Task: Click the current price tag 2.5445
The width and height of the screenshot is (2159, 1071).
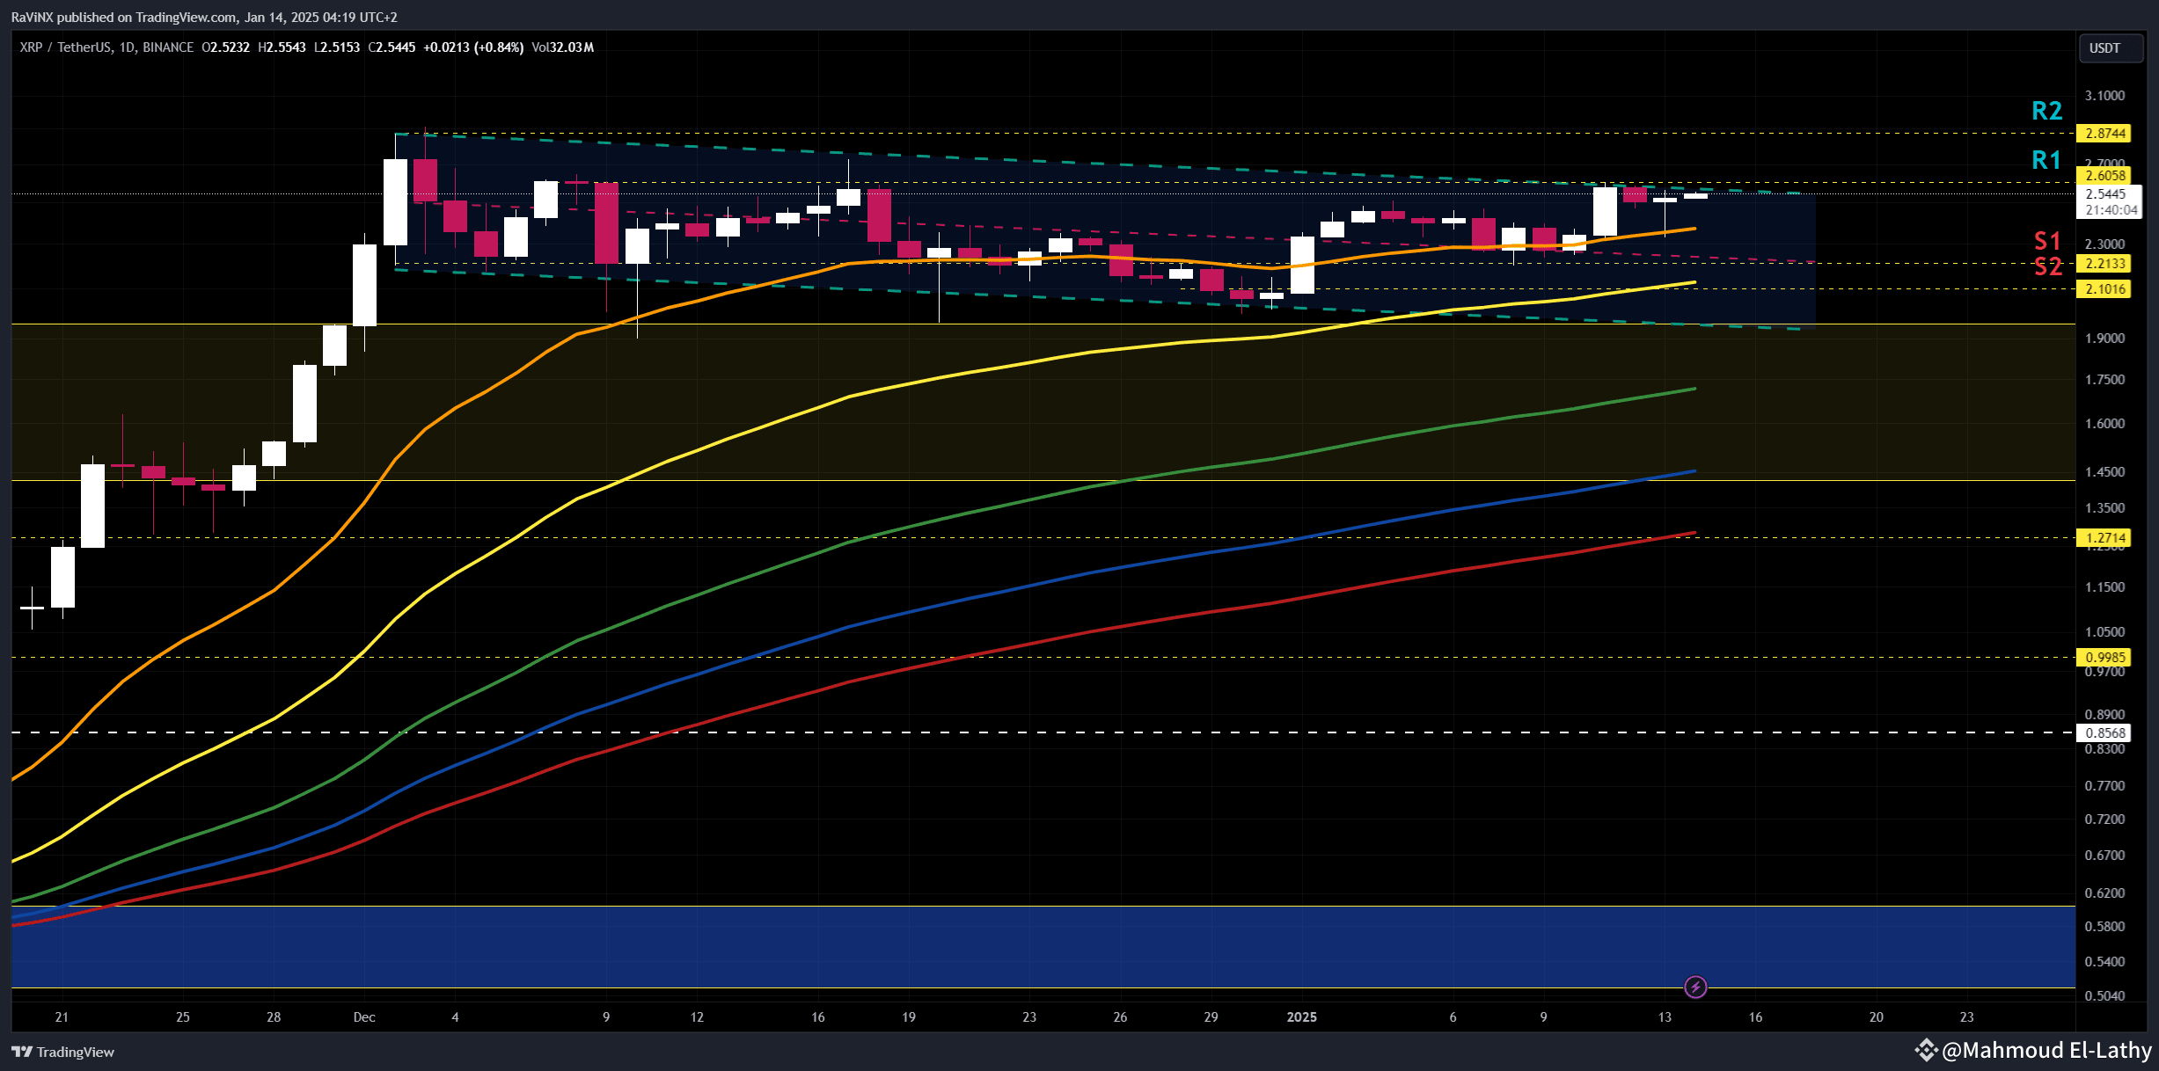Action: tap(2107, 194)
